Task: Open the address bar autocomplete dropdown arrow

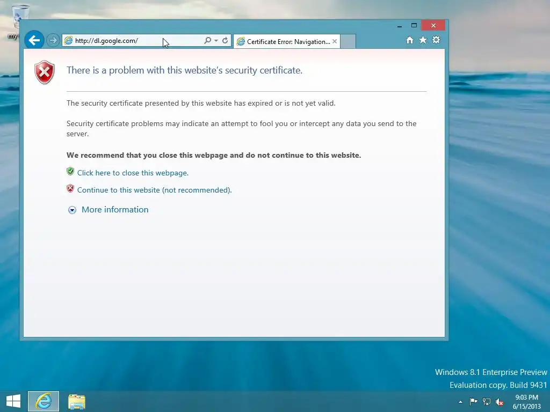Action: click(x=216, y=41)
